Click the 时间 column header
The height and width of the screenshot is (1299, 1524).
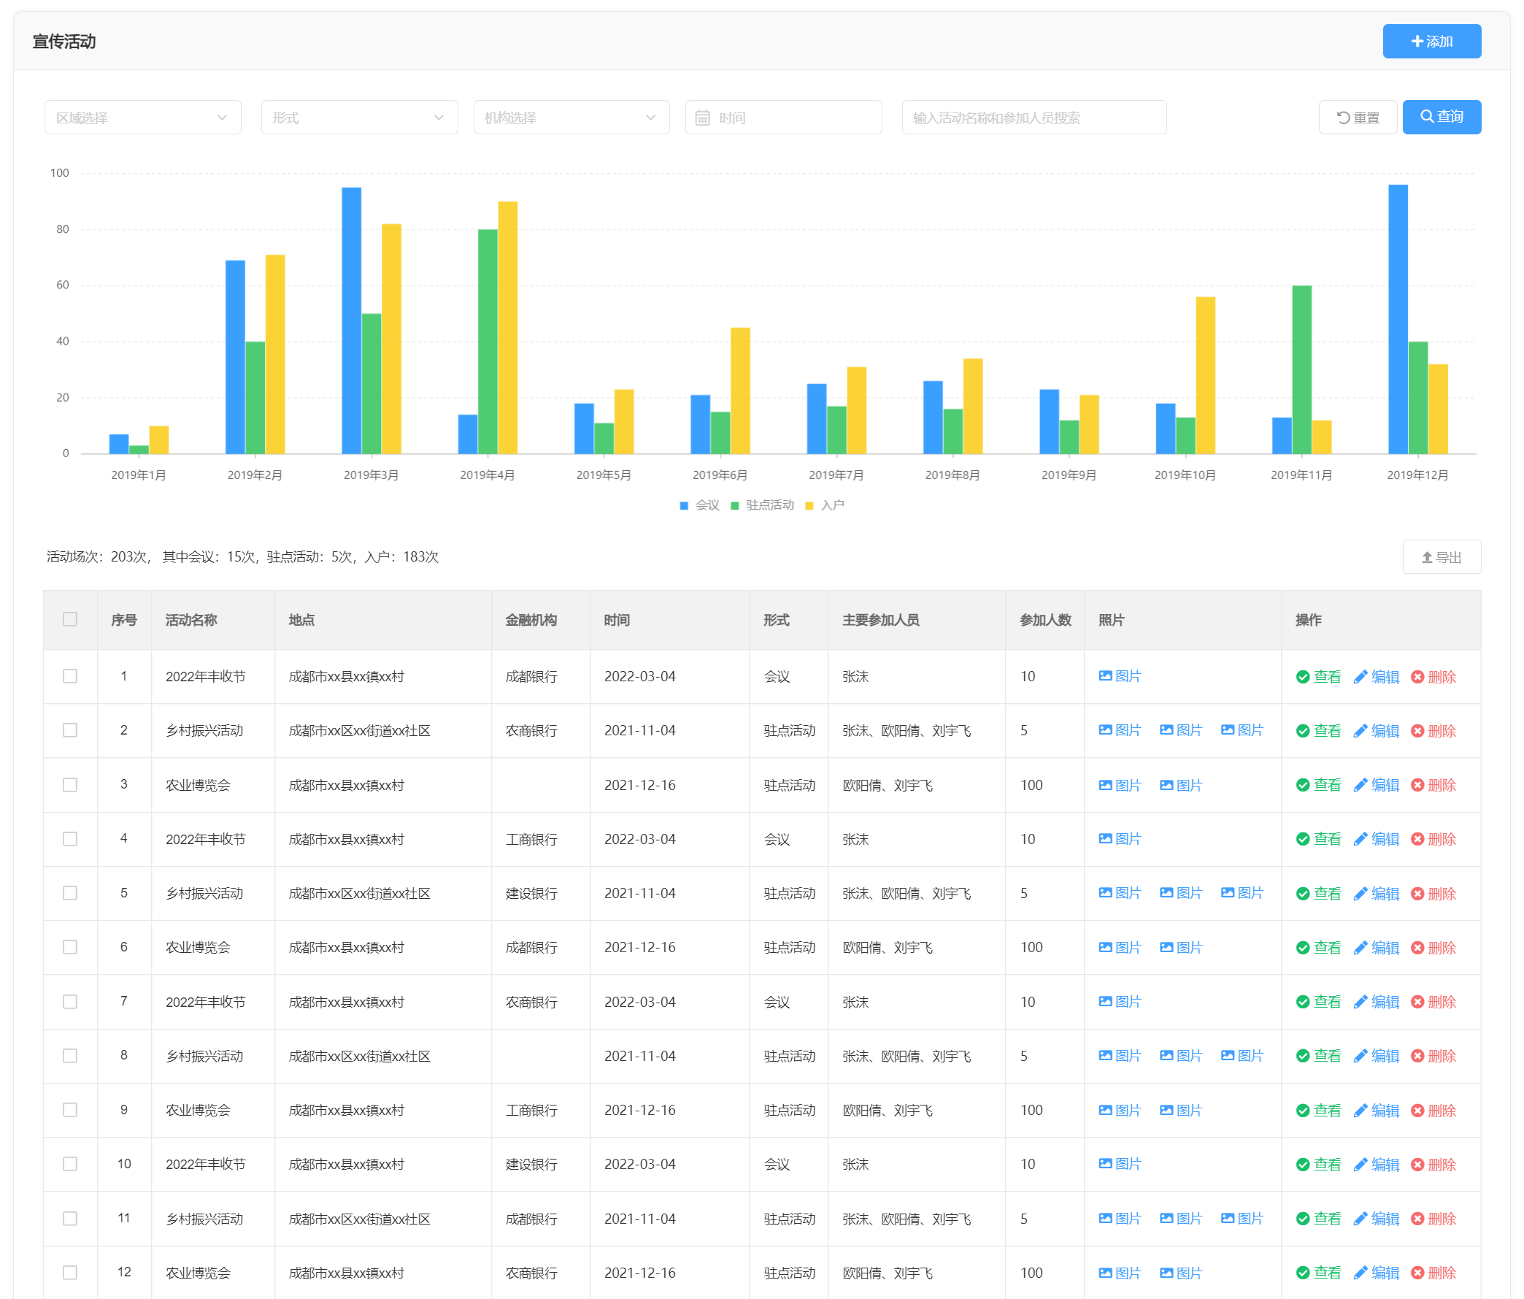616,621
